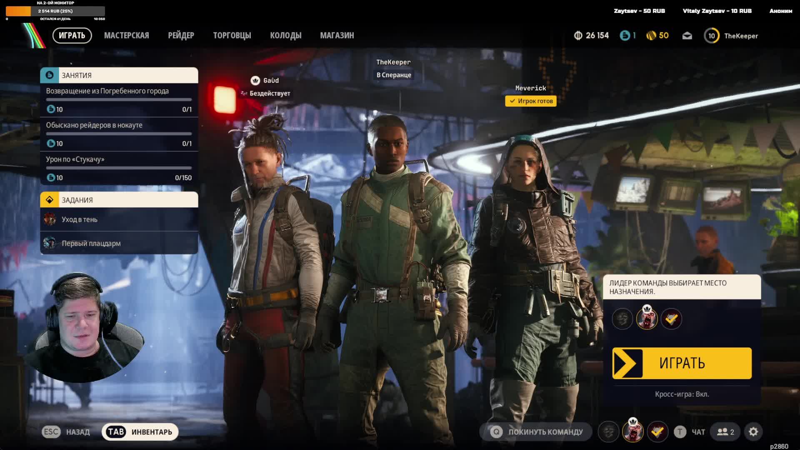Viewport: 800px width, 450px height.
Task: Click the TheKeeper name above center character
Action: click(x=393, y=62)
